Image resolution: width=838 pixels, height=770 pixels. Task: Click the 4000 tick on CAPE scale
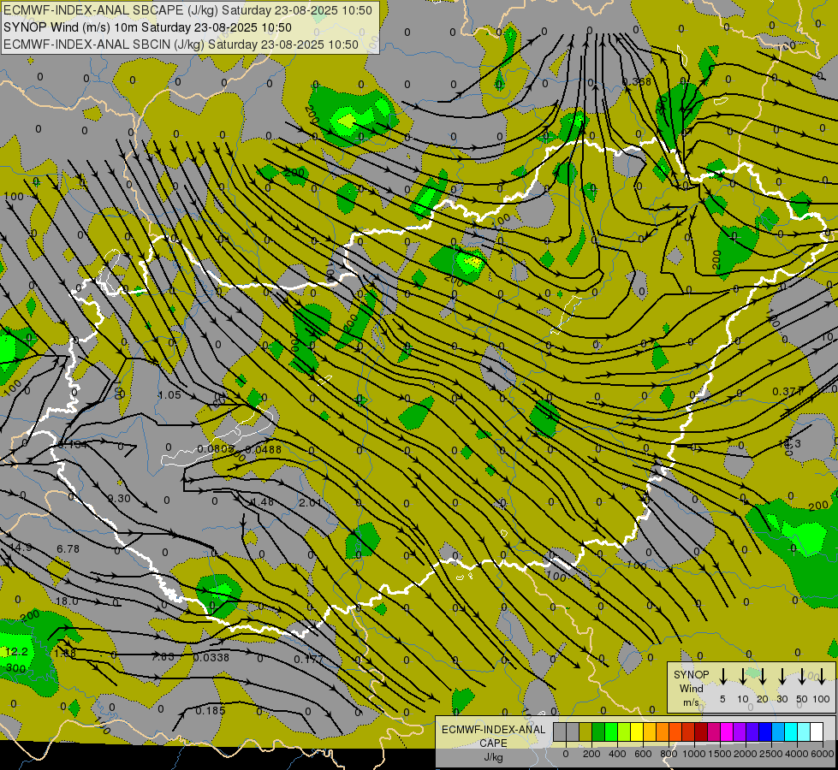(796, 754)
